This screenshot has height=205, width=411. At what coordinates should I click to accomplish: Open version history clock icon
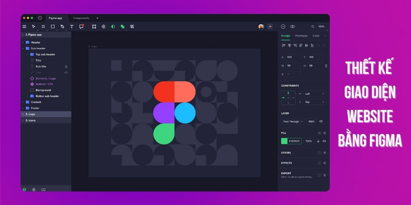point(40,18)
